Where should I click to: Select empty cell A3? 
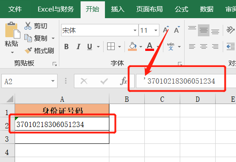(x=62, y=137)
